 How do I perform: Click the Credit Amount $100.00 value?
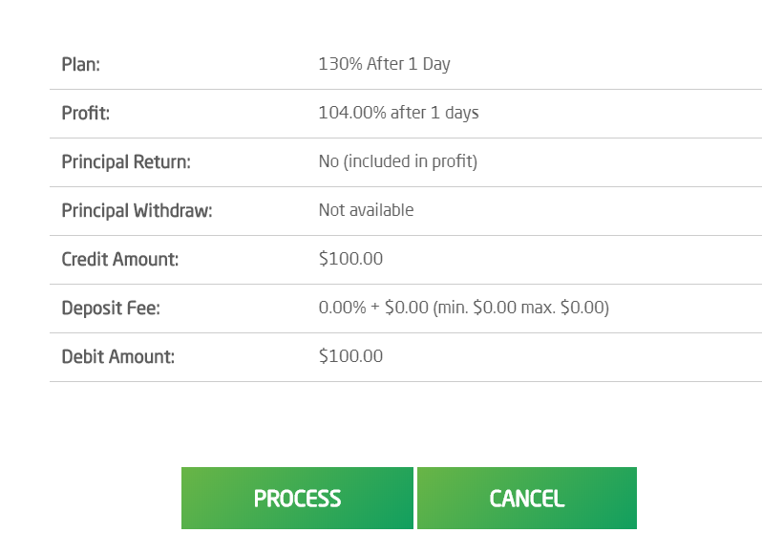[350, 260]
